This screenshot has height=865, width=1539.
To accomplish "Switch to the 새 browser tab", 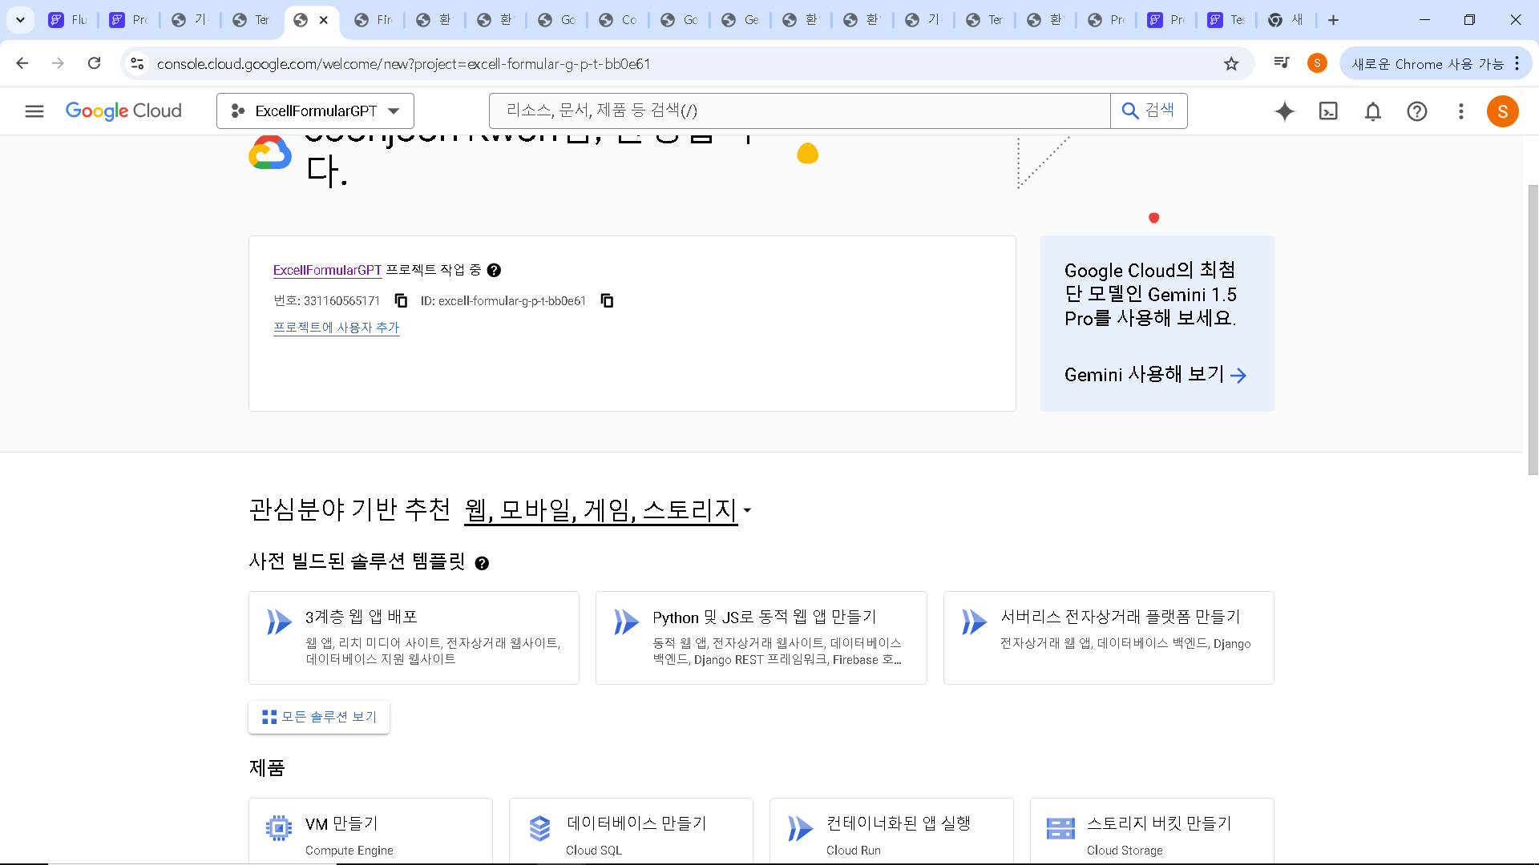I will pyautogui.click(x=1287, y=20).
